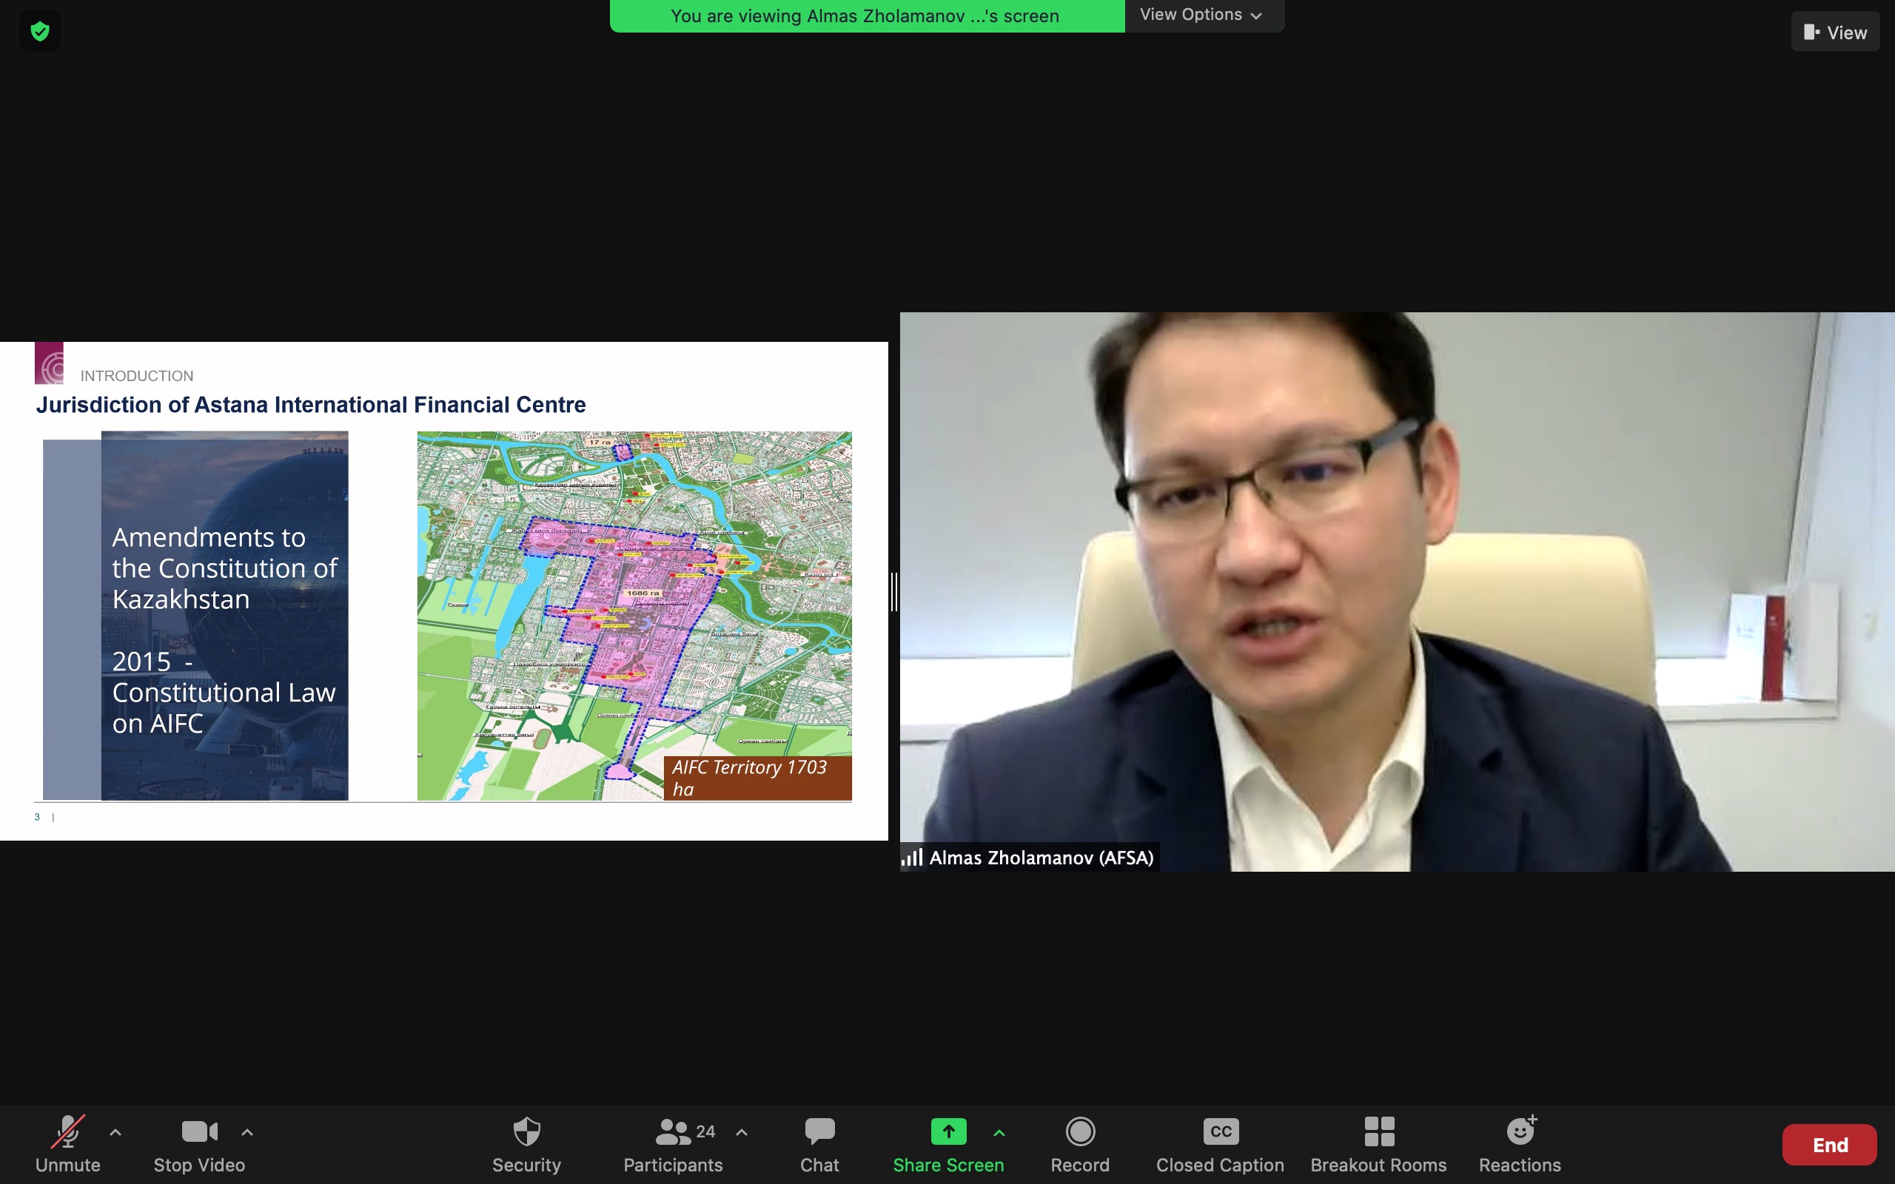Open the View Options dropdown

tap(1204, 15)
